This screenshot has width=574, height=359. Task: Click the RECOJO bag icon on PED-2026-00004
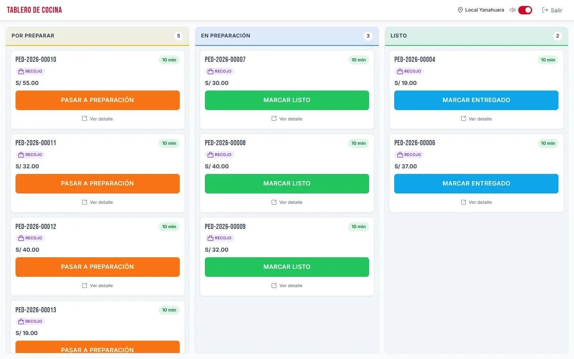pyautogui.click(x=400, y=71)
